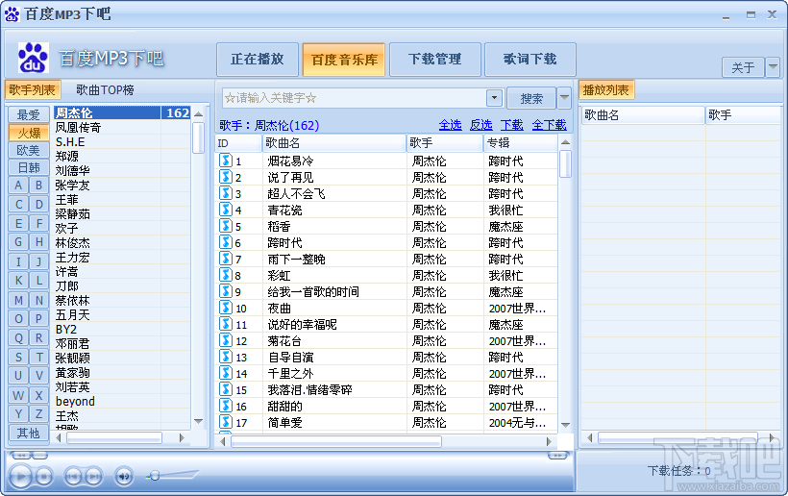The image size is (788, 496).
Task: Click music note icon of song 千里之外
Action: click(226, 373)
